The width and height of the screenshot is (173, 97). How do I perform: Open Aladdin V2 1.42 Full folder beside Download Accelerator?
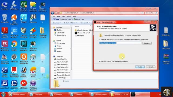click(x=43, y=33)
